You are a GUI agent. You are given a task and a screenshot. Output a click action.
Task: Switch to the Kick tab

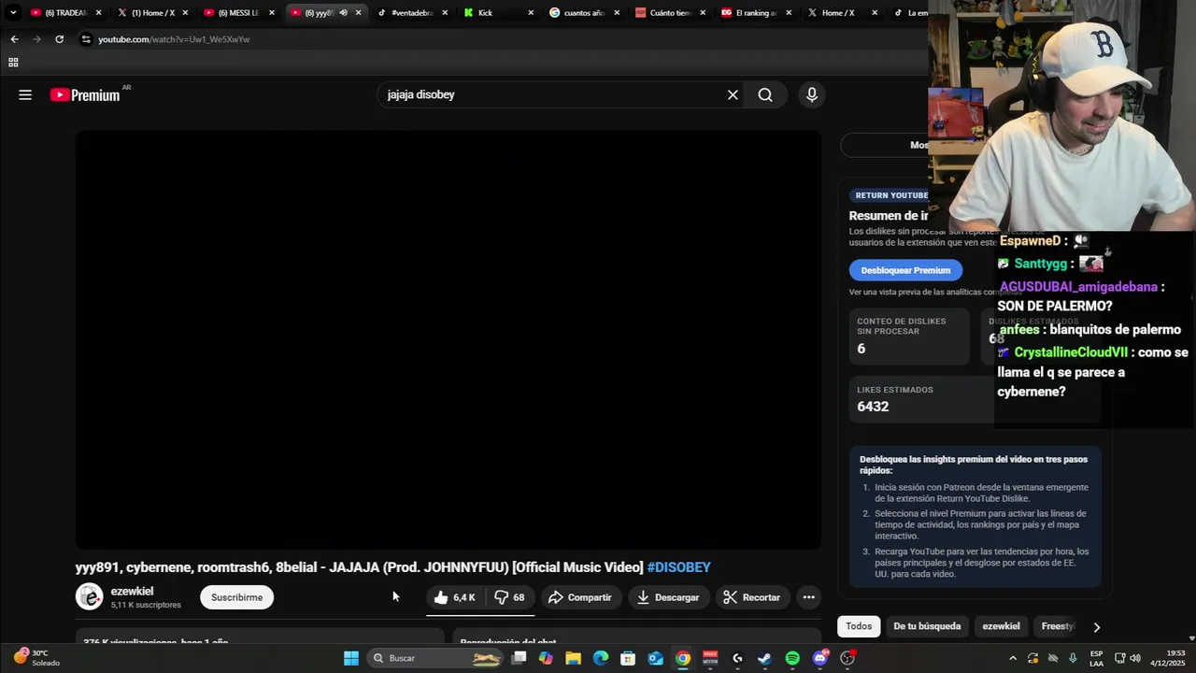tap(497, 13)
